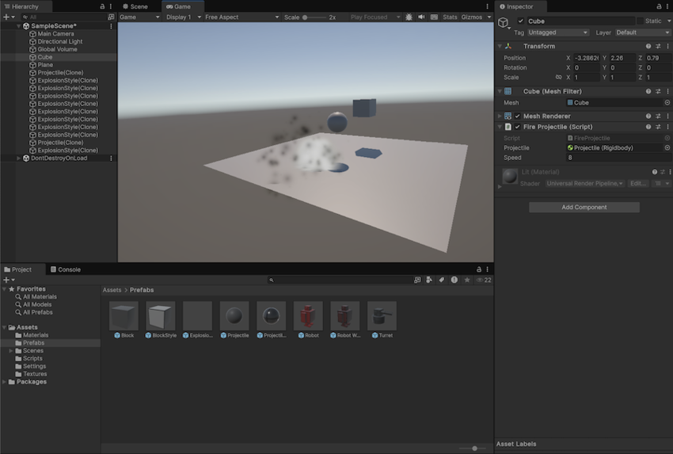Click the Add Component button
The height and width of the screenshot is (454, 673).
pos(584,208)
